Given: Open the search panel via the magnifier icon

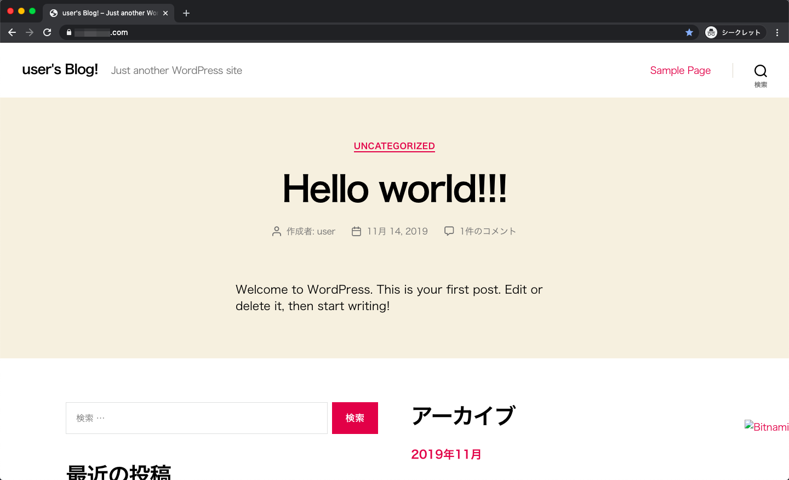Looking at the screenshot, I should pyautogui.click(x=761, y=70).
